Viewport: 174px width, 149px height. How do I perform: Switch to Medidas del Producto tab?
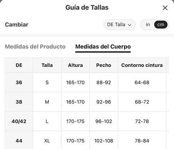[x=35, y=47]
